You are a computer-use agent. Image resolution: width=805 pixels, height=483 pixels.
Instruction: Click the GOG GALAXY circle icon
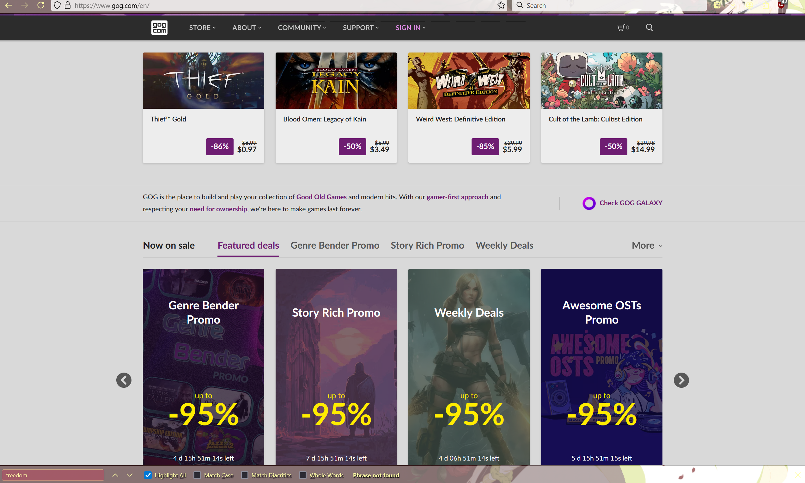tap(589, 203)
